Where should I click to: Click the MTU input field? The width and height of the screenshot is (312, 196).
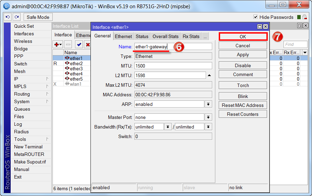click(173, 66)
